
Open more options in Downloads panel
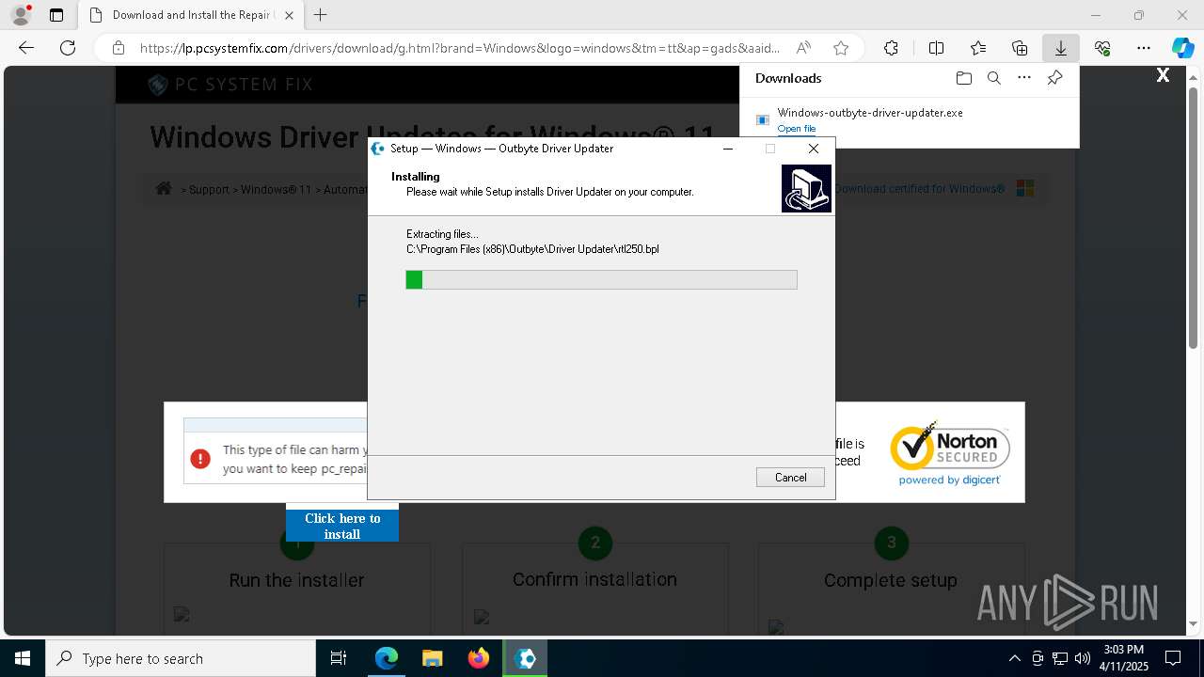click(1023, 78)
